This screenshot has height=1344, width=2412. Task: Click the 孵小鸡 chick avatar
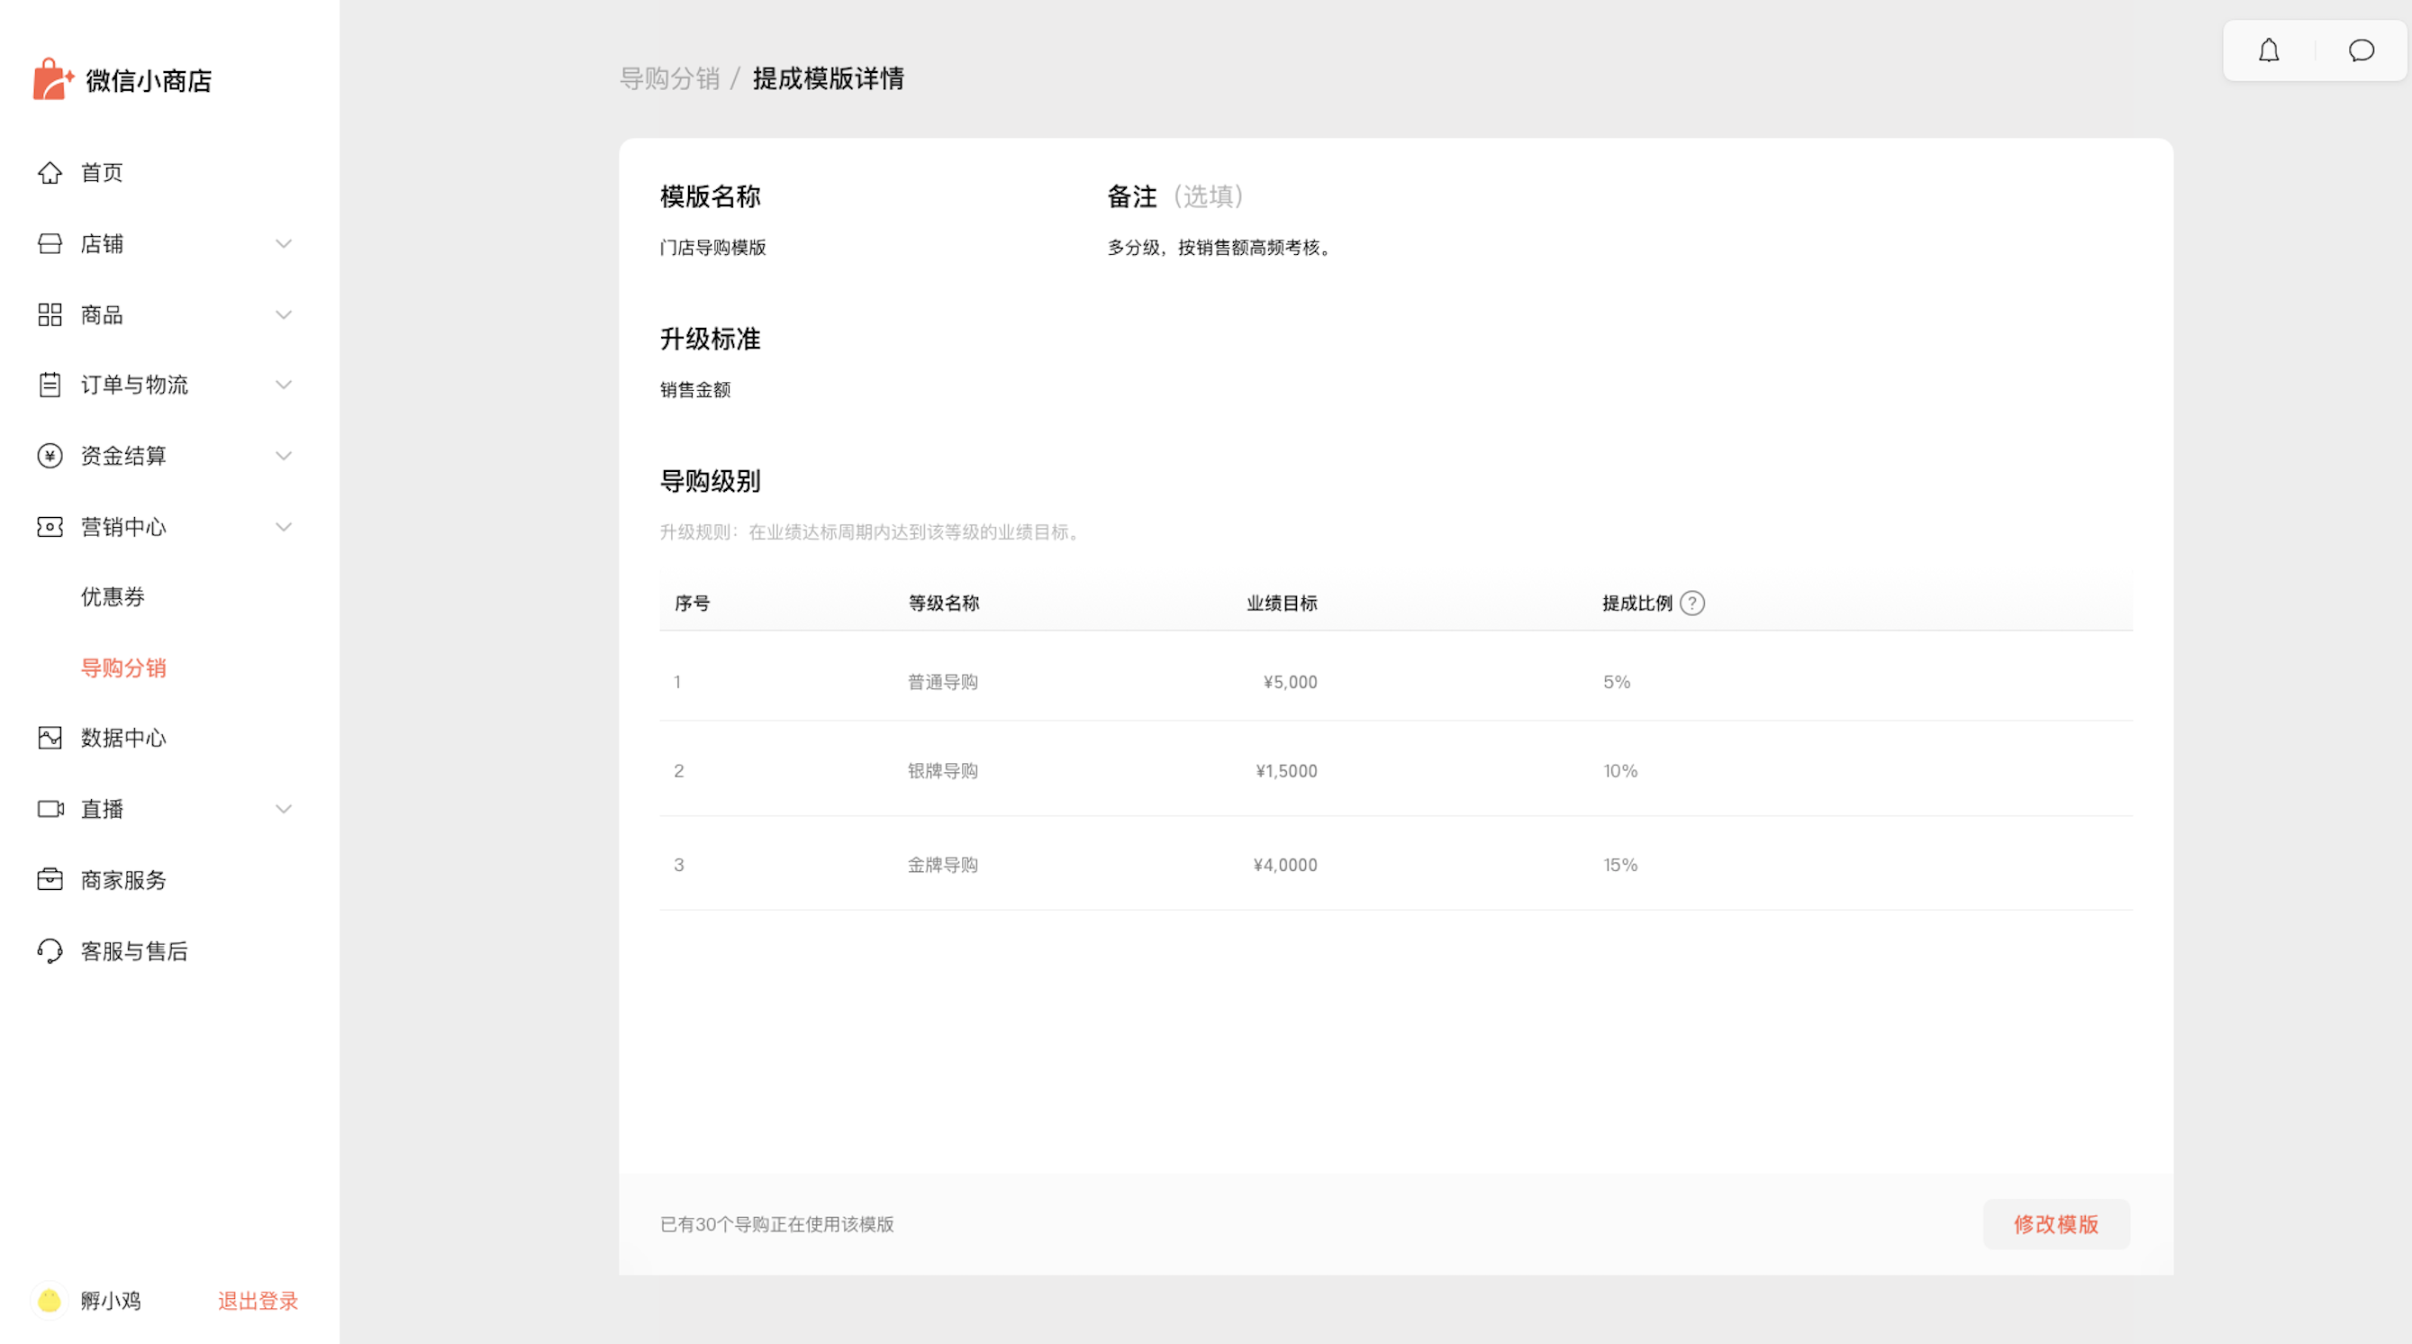[50, 1300]
